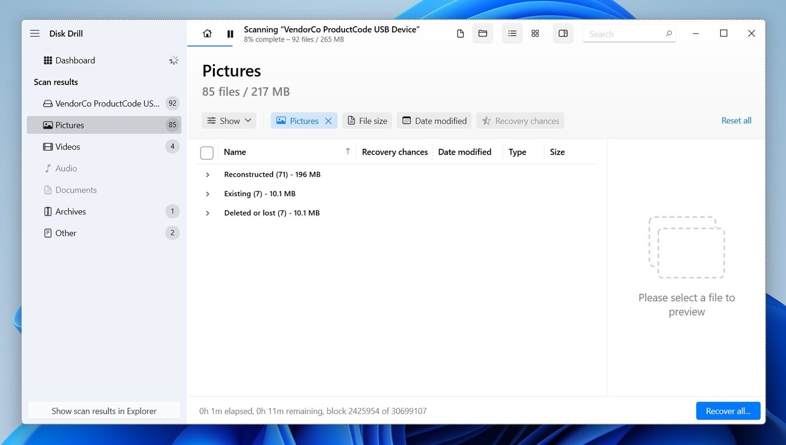This screenshot has width=786, height=445.
Task: Click Reset all filters link
Action: pyautogui.click(x=736, y=120)
